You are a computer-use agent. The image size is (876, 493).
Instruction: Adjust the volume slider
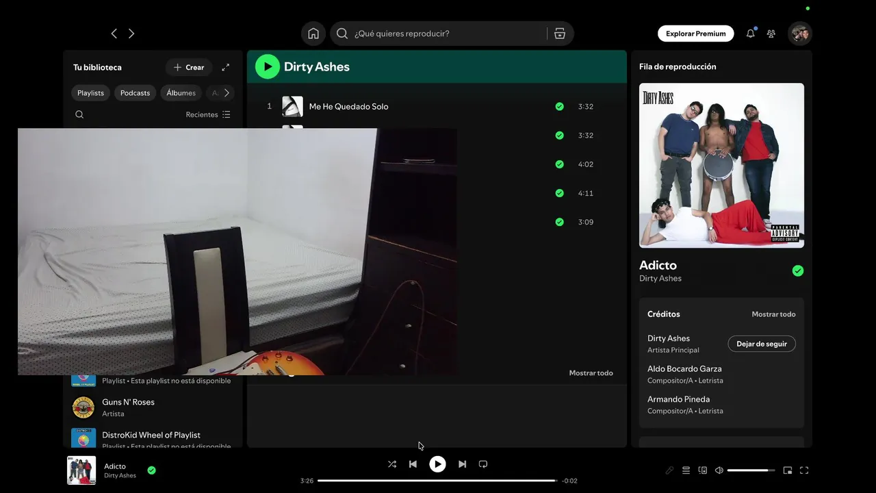click(x=751, y=470)
